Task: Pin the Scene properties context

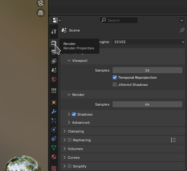Action: [182, 30]
